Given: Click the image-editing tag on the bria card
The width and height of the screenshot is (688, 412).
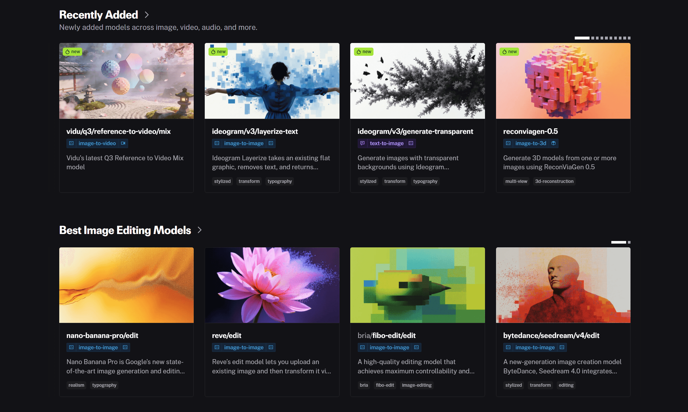Looking at the screenshot, I should coord(417,385).
